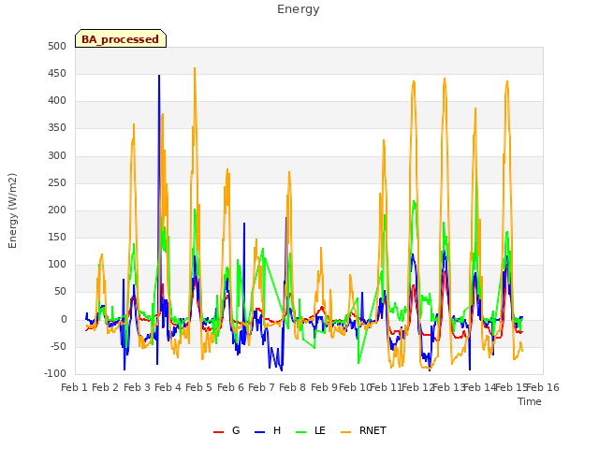
Task: Click the Feb 5 x-axis date label
Action: (198, 388)
